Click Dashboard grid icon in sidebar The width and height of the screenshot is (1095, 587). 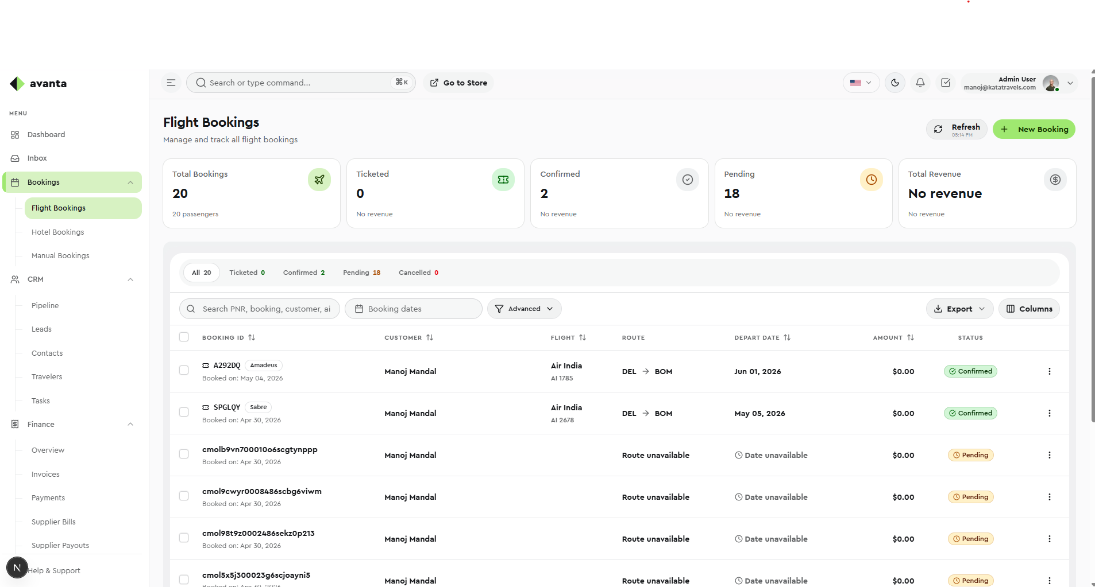(15, 135)
